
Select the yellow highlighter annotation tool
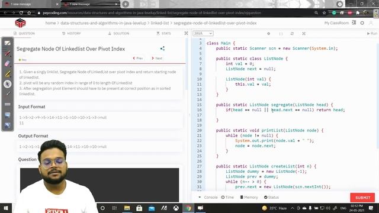pos(8,73)
